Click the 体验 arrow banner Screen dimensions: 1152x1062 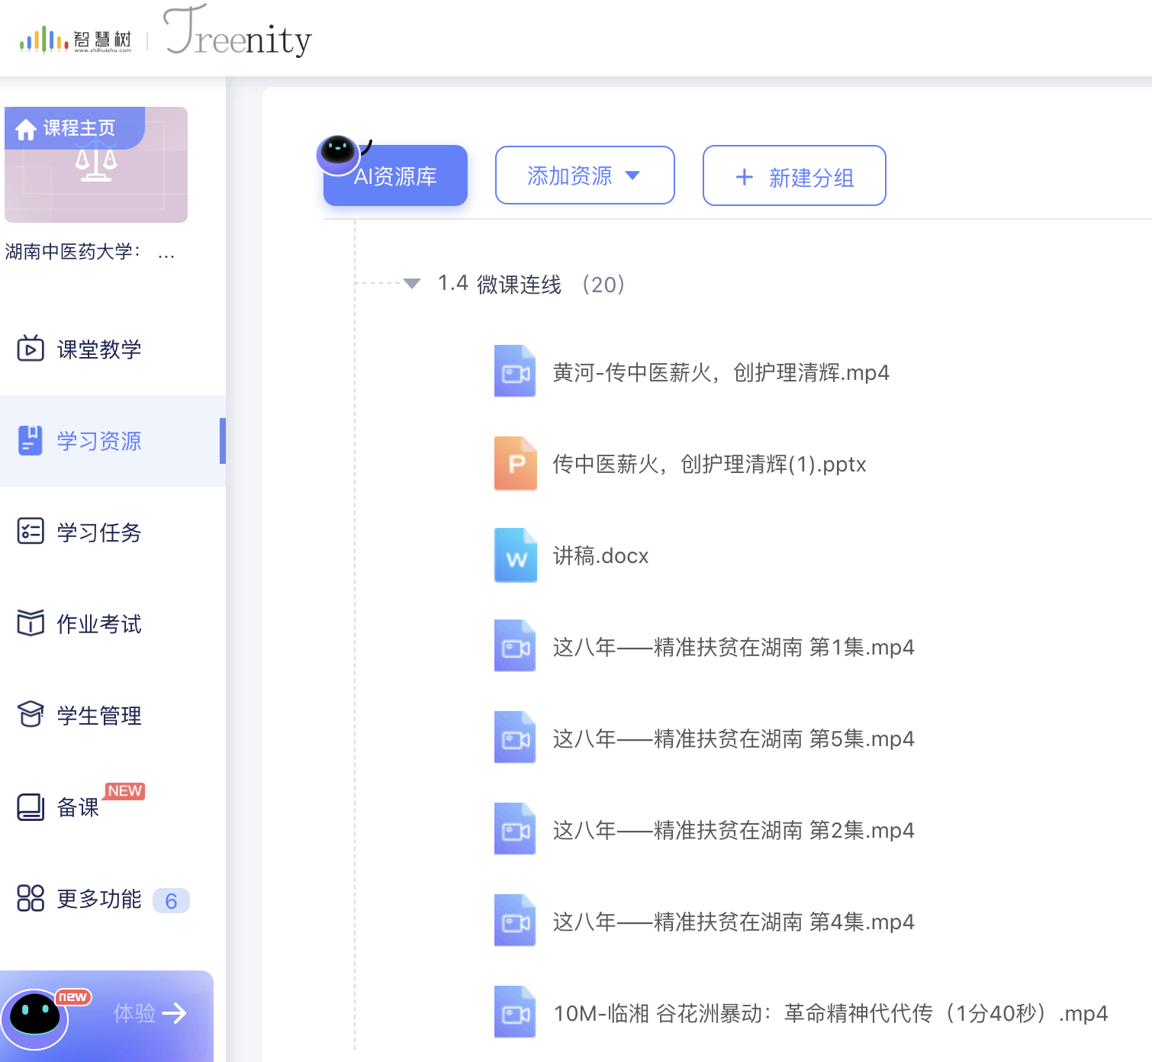pyautogui.click(x=150, y=1013)
